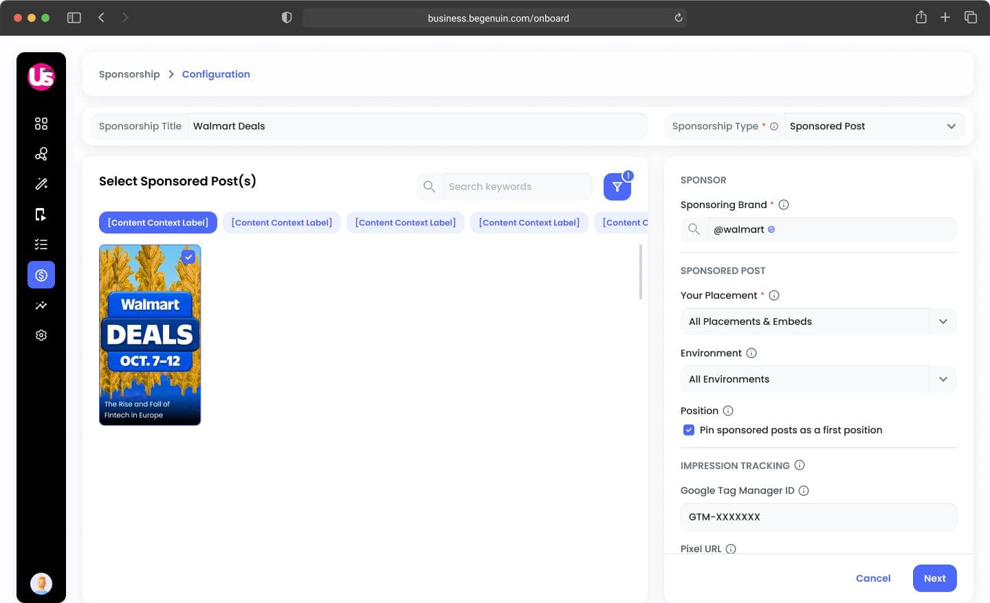Open the user profile avatar
The image size is (990, 603).
click(x=41, y=584)
